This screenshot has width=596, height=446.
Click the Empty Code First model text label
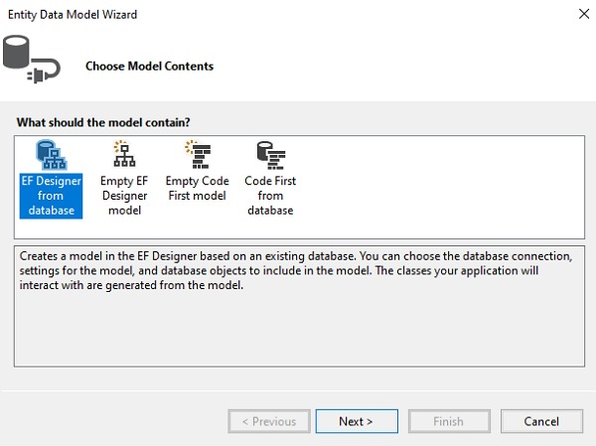pos(198,188)
